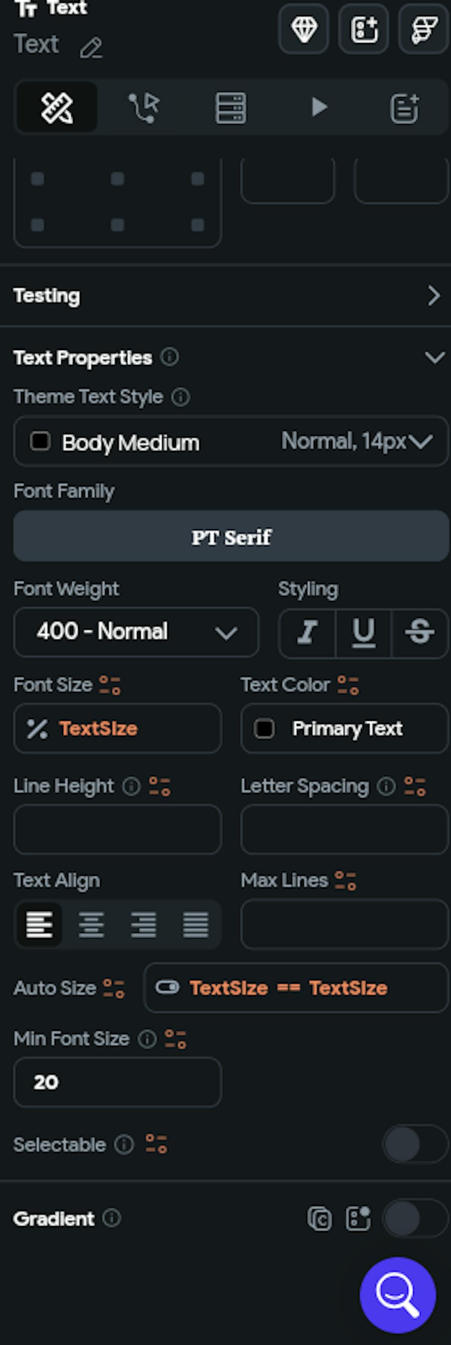Click the purple search floating button

coord(397,1294)
